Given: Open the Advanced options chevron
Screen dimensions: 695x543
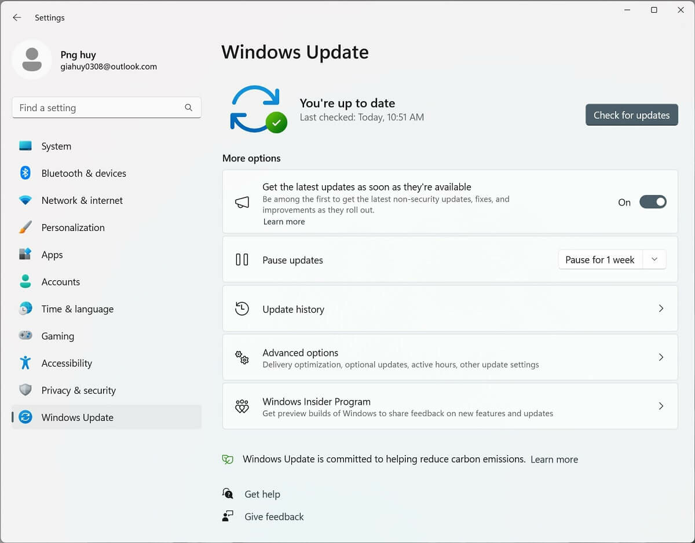Looking at the screenshot, I should [x=661, y=357].
